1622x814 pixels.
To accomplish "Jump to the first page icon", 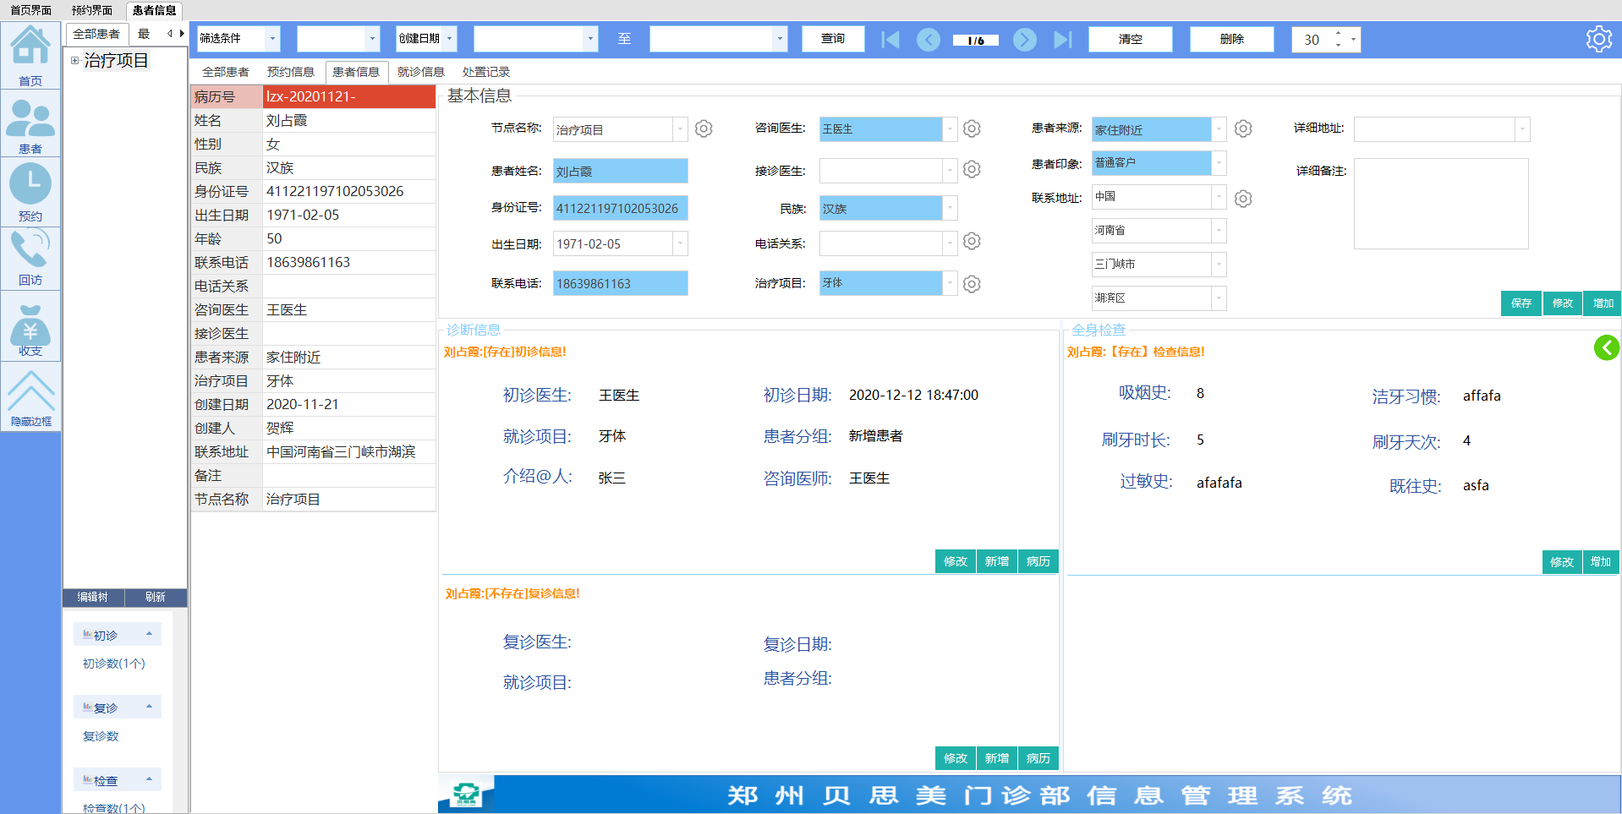I will coord(890,40).
